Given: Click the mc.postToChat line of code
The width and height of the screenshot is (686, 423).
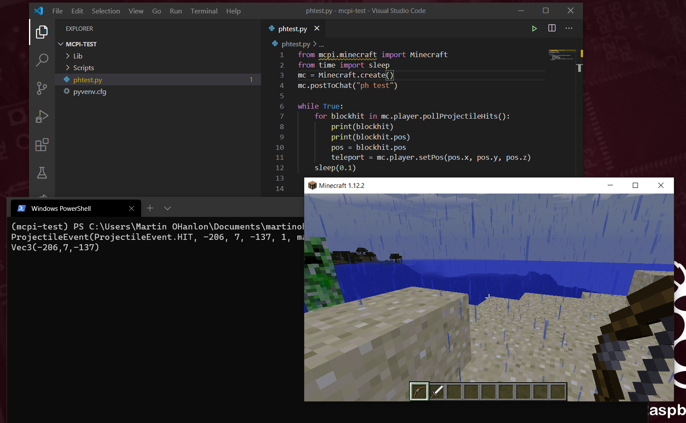Looking at the screenshot, I should tap(348, 86).
